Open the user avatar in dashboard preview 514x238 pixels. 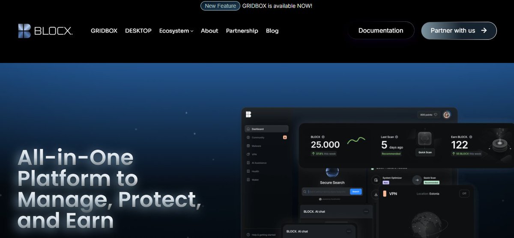tap(447, 115)
